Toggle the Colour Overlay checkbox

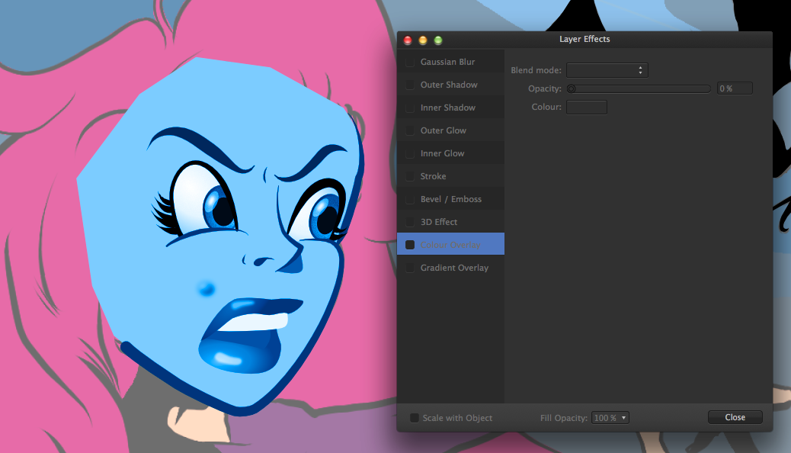(410, 245)
